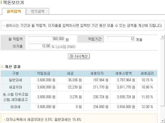This screenshot has width=165, height=123.
Task: Click the 이자소득에서 세금우대는 9.5% note
Action: click(x=43, y=119)
